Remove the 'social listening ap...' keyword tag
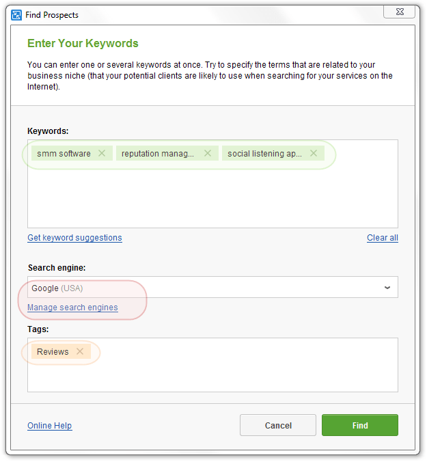427x462 pixels. pos(314,153)
